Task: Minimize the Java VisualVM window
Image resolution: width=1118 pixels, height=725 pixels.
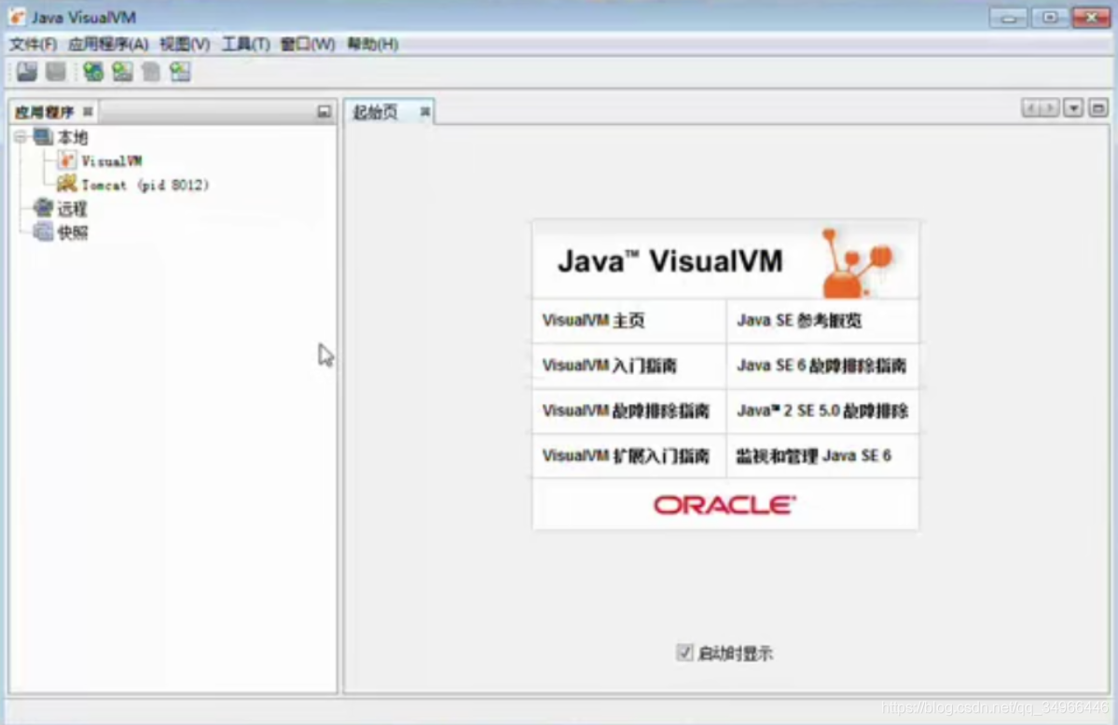Action: click(x=1008, y=17)
